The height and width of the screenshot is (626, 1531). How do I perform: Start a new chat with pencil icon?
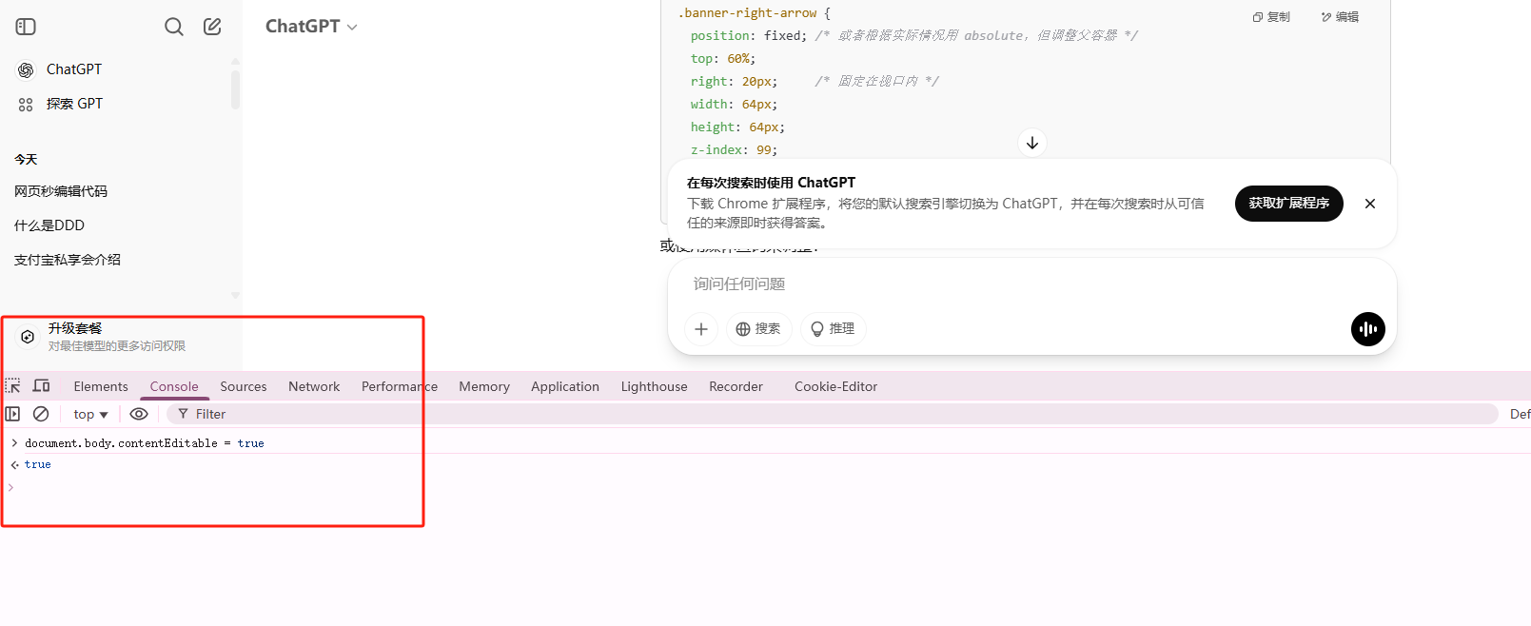click(x=212, y=27)
